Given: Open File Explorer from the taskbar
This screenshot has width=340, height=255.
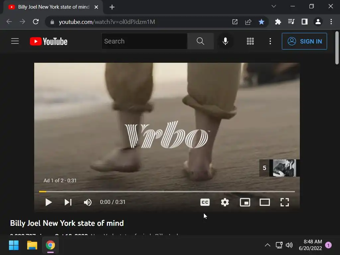Looking at the screenshot, I should [x=32, y=245].
